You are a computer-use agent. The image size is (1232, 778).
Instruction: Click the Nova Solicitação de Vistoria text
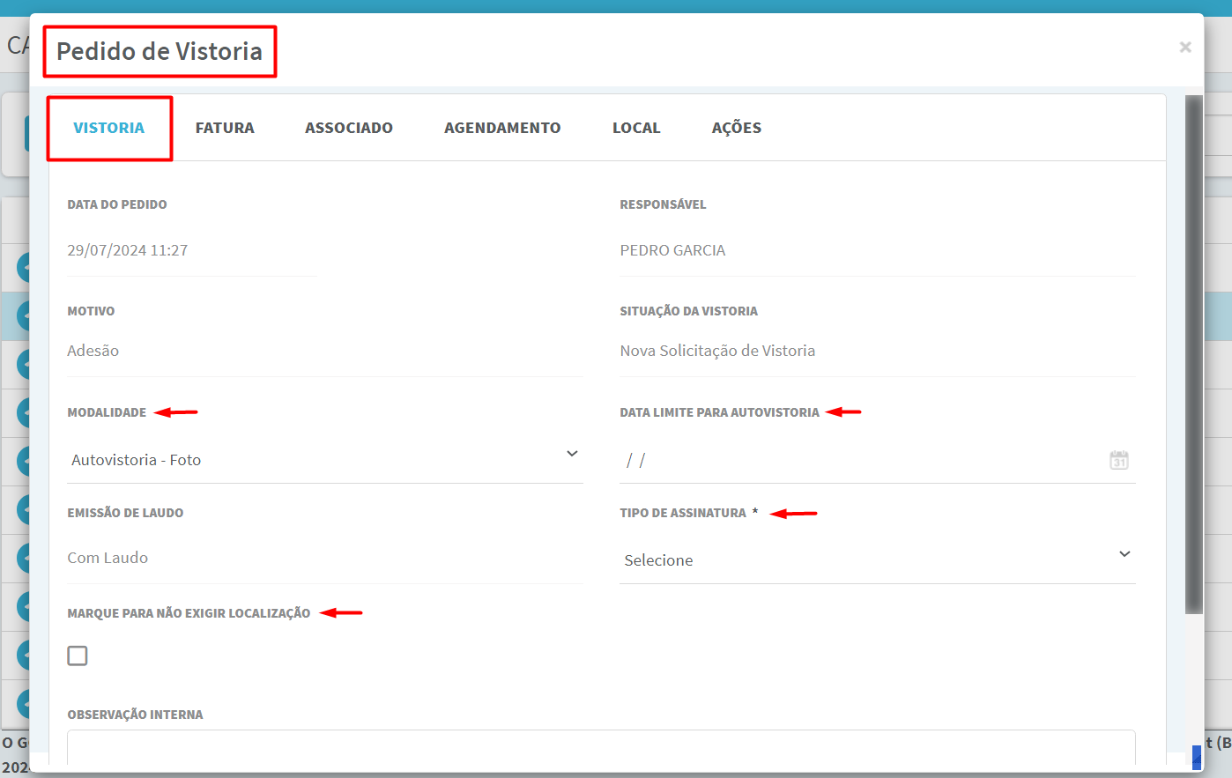coord(717,351)
